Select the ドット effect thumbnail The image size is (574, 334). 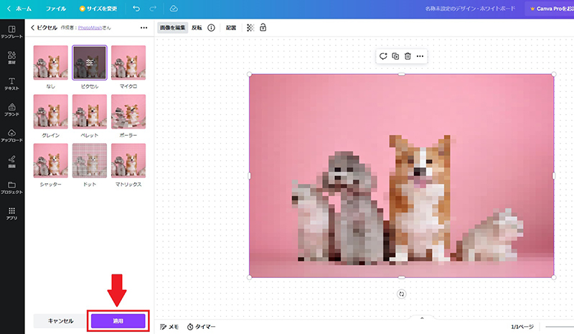pos(89,161)
